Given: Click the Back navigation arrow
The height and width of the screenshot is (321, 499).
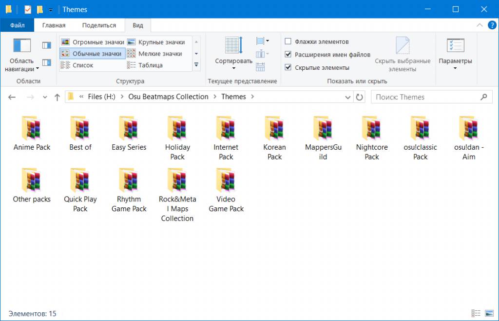Looking at the screenshot, I should pos(12,97).
